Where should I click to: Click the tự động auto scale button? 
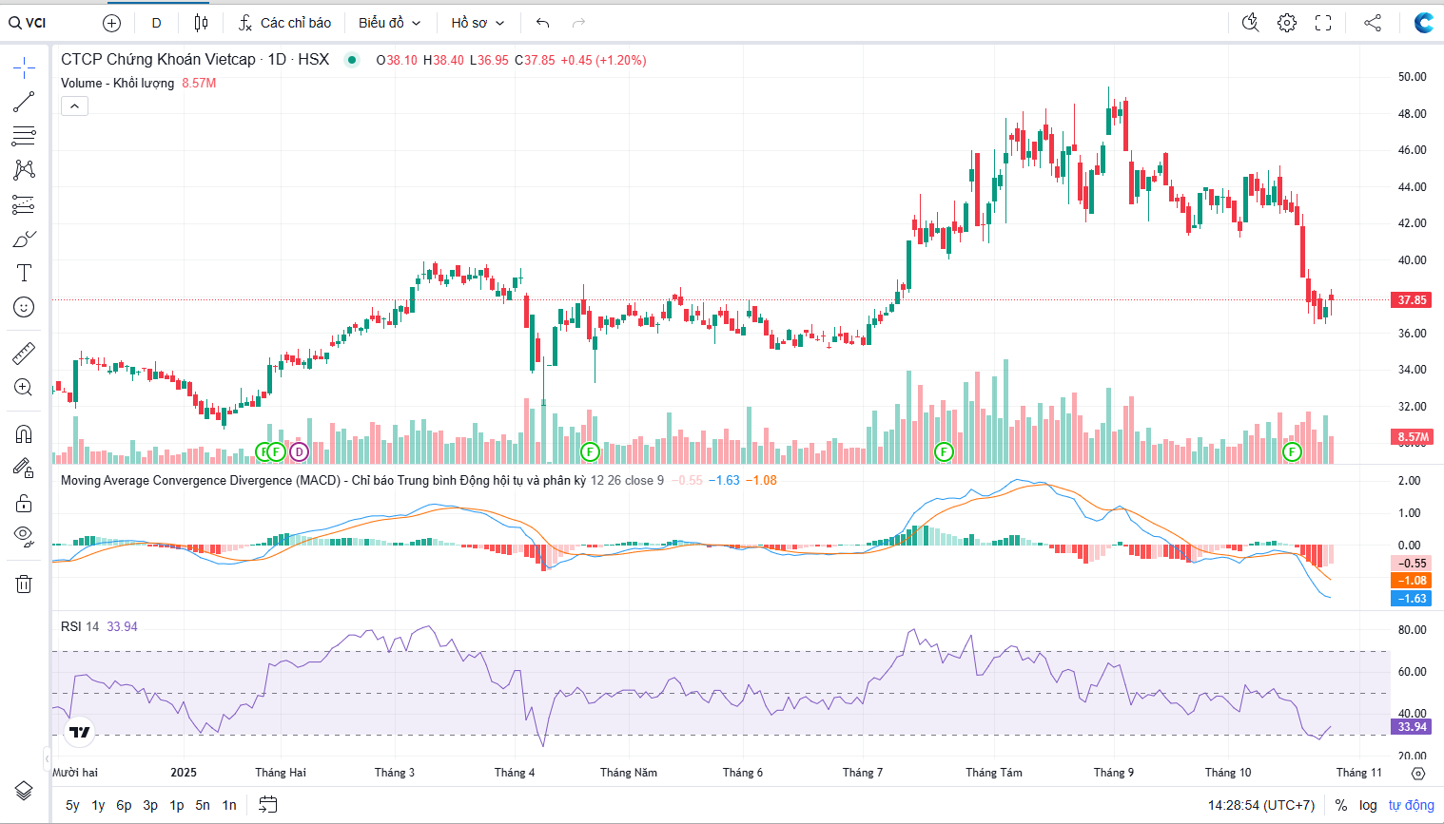pos(1411,805)
